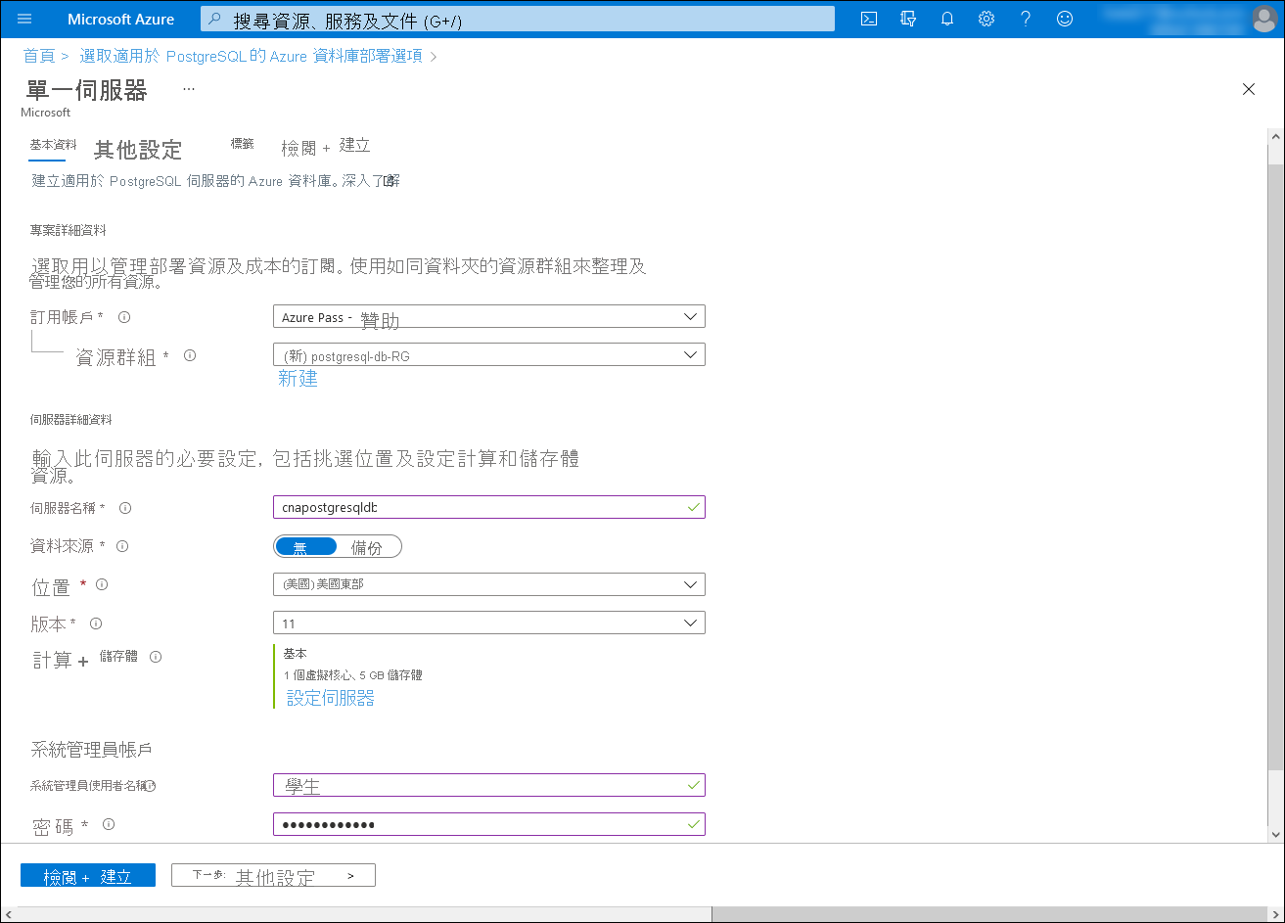Viewport: 1285px width, 923px height.
Task: Switch to the 檢閱 + 建立 tab
Action: (x=325, y=147)
